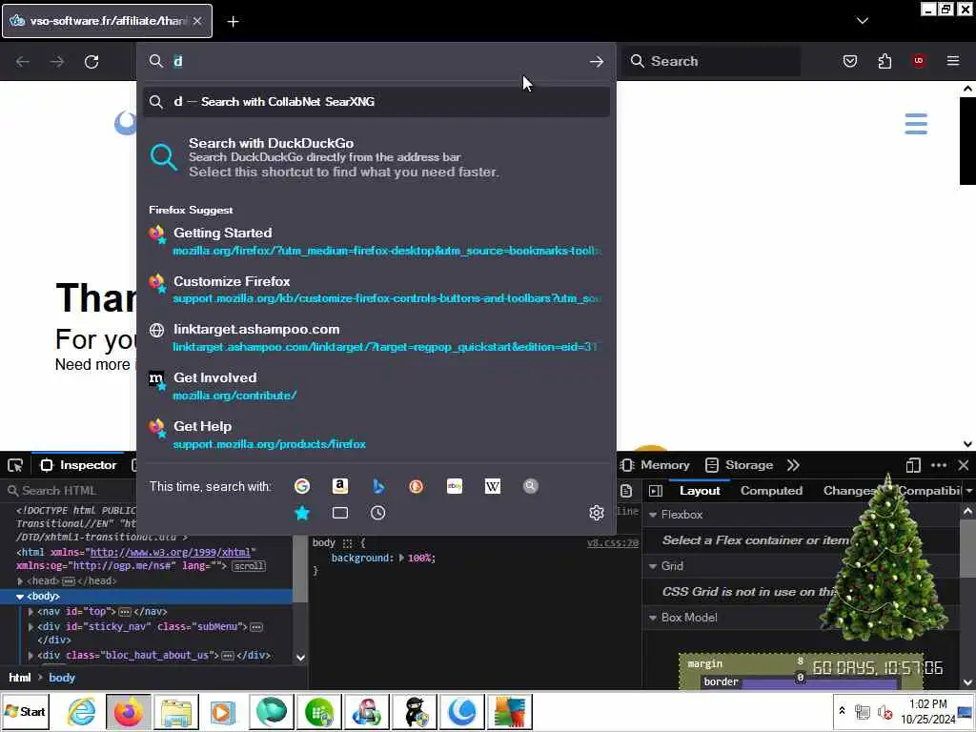Screen dimensions: 976x732
Task: Open the Firefox application hamburger menu
Action: (953, 61)
